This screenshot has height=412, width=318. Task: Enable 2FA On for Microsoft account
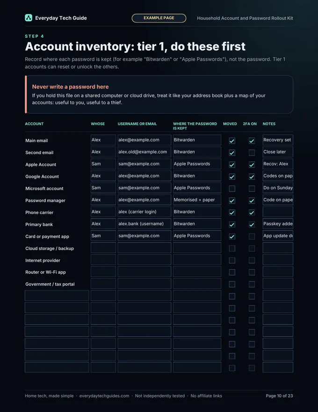(x=252, y=189)
